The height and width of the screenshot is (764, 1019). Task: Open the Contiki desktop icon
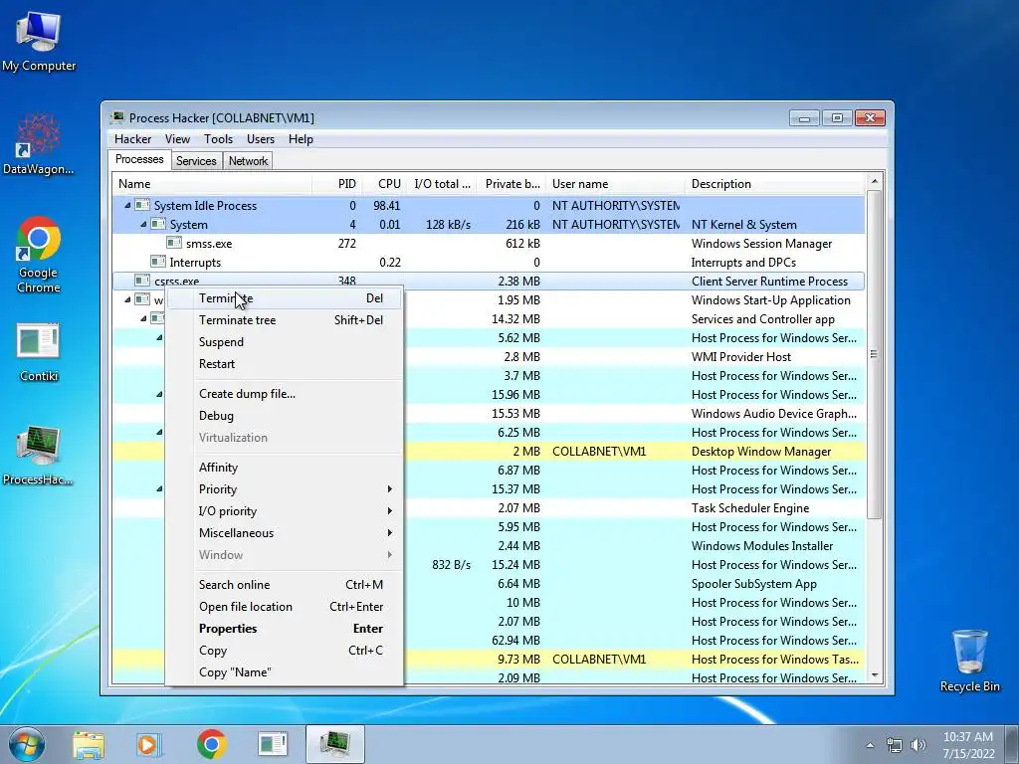click(39, 351)
